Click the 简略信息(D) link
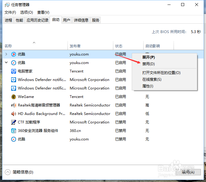Screen dimensions: 206x182 [23, 172]
